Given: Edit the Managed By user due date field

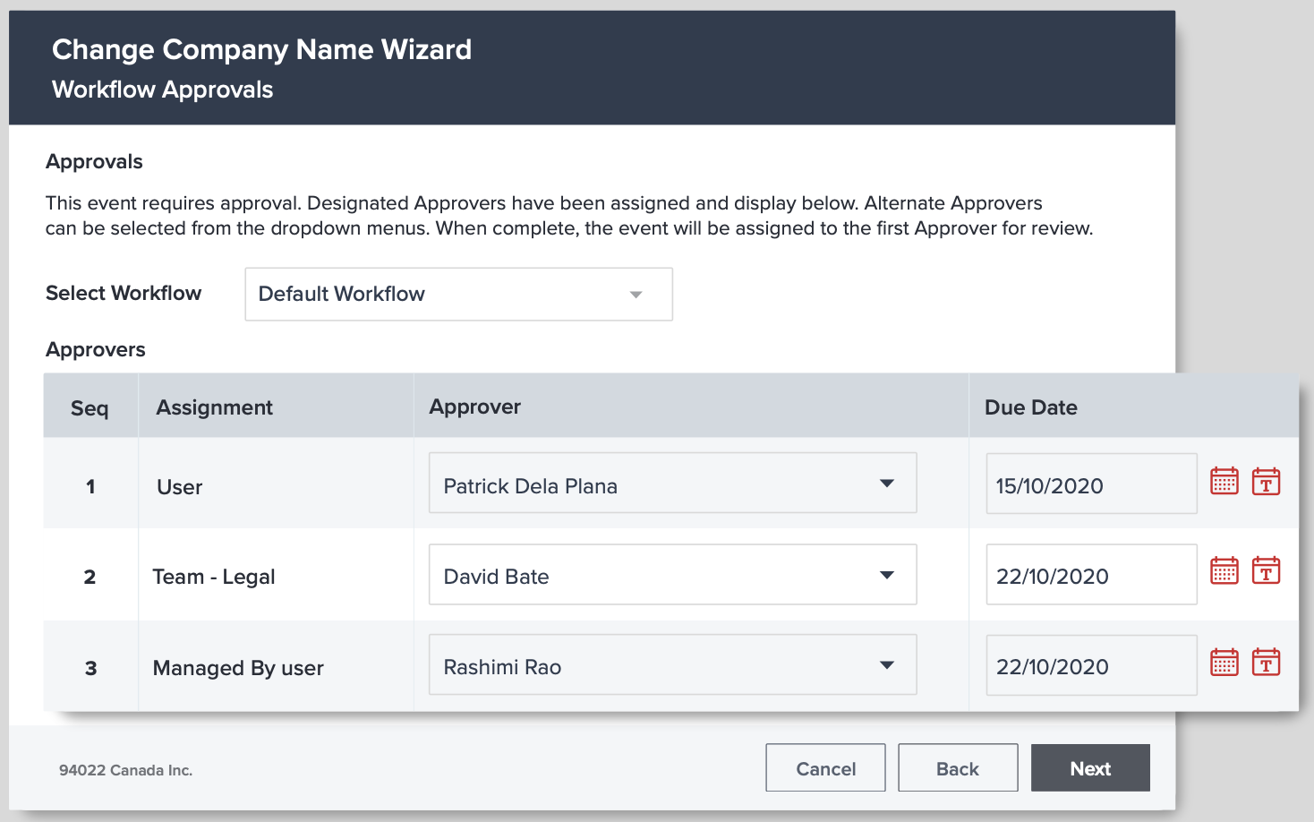Looking at the screenshot, I should pos(1091,665).
